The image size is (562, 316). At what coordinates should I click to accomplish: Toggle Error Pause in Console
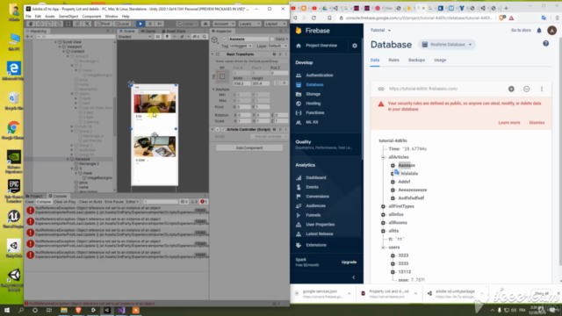point(114,202)
